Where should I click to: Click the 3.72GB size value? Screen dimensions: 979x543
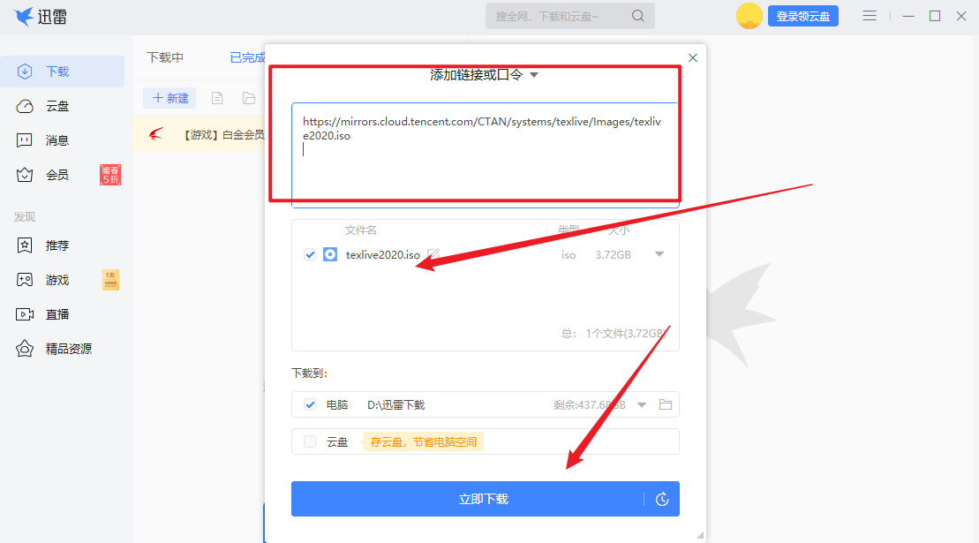[x=614, y=254]
